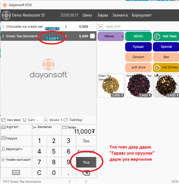This screenshot has width=179, height=184.
Task: Click the Хайх (F4) search field
Action: pyautogui.click(x=124, y=26)
